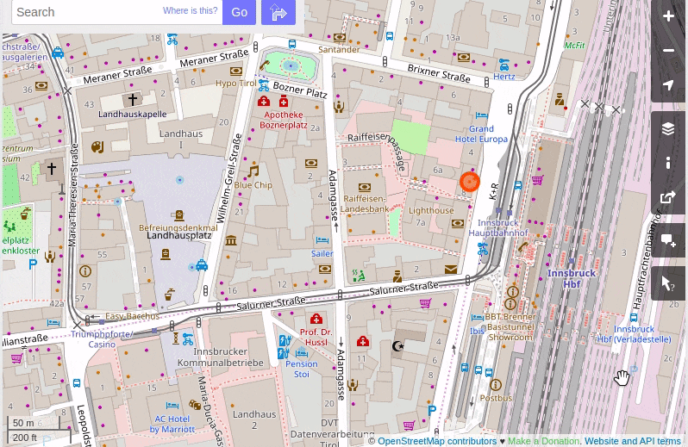Click the Innsbruck Hauptbahnhof stop label
The width and height of the screenshot is (688, 447).
(498, 228)
